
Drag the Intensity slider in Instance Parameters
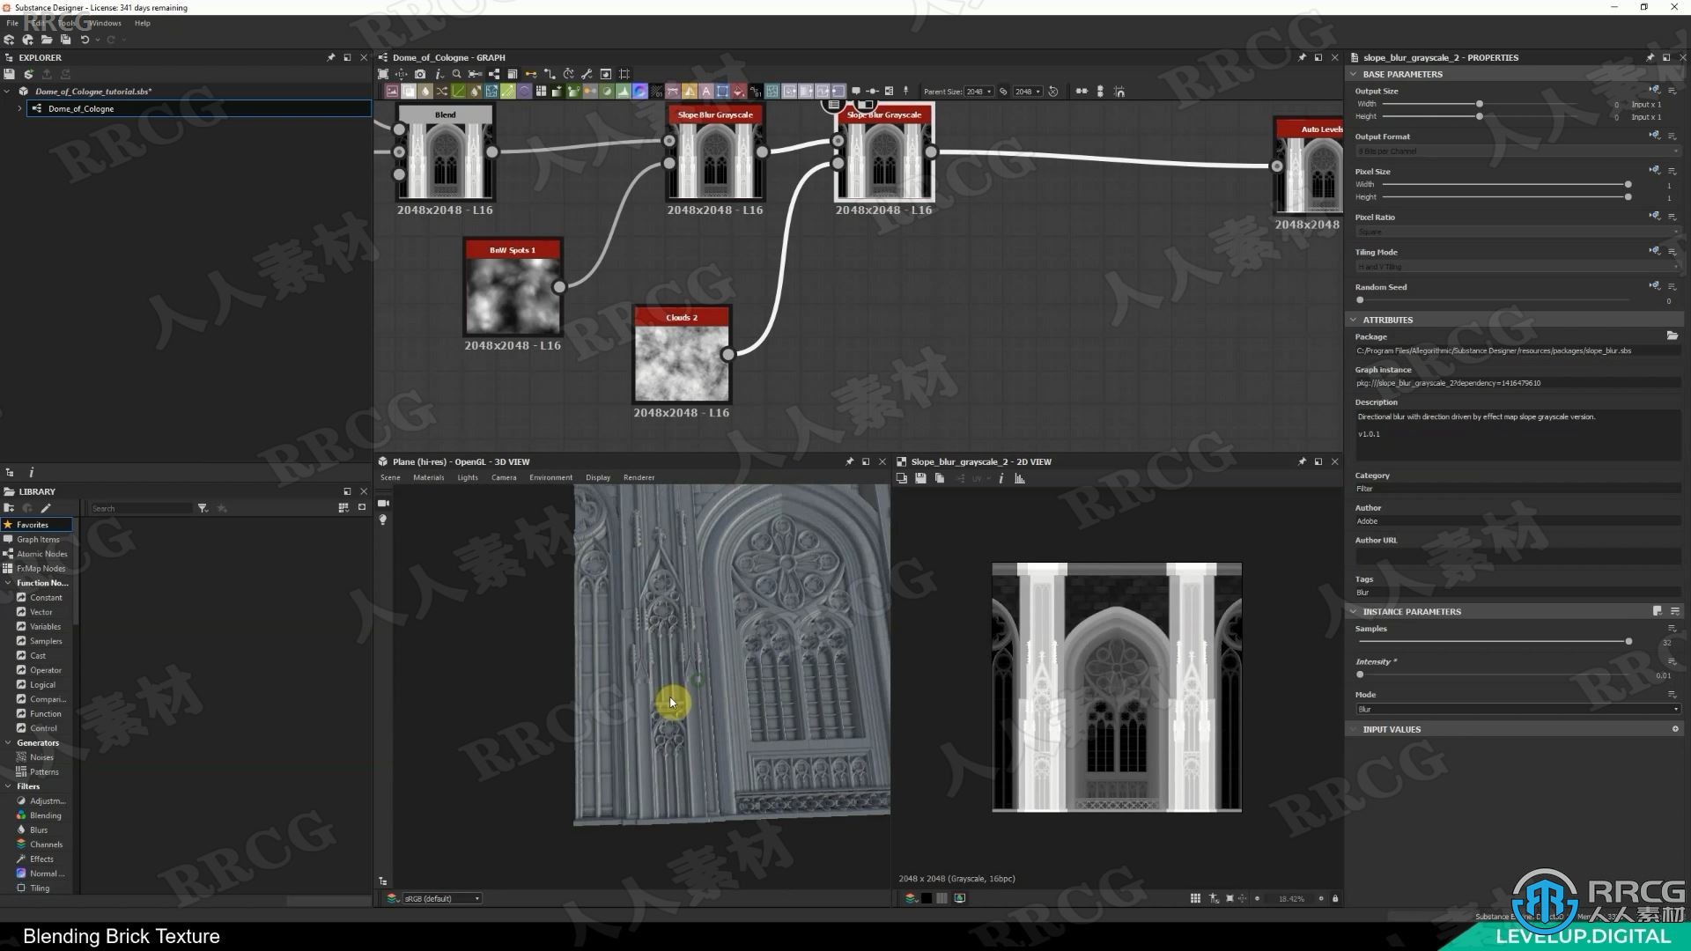pyautogui.click(x=1359, y=675)
